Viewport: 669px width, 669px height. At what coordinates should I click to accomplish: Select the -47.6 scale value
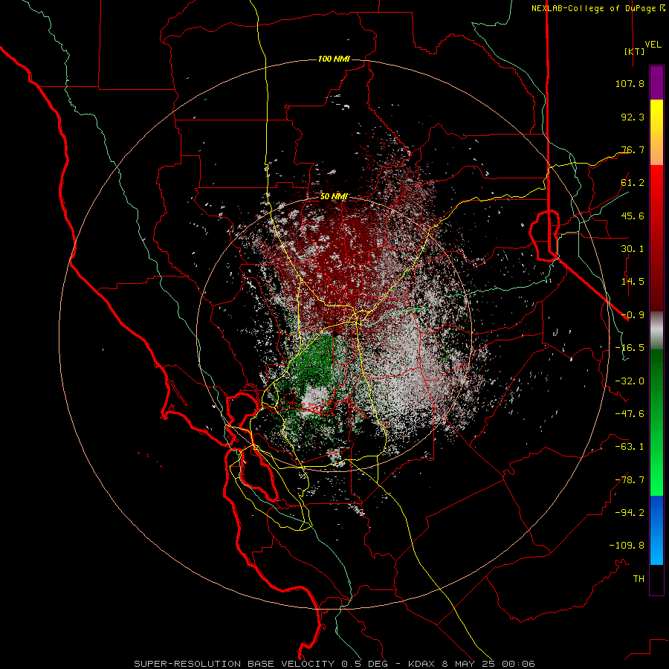coord(630,414)
